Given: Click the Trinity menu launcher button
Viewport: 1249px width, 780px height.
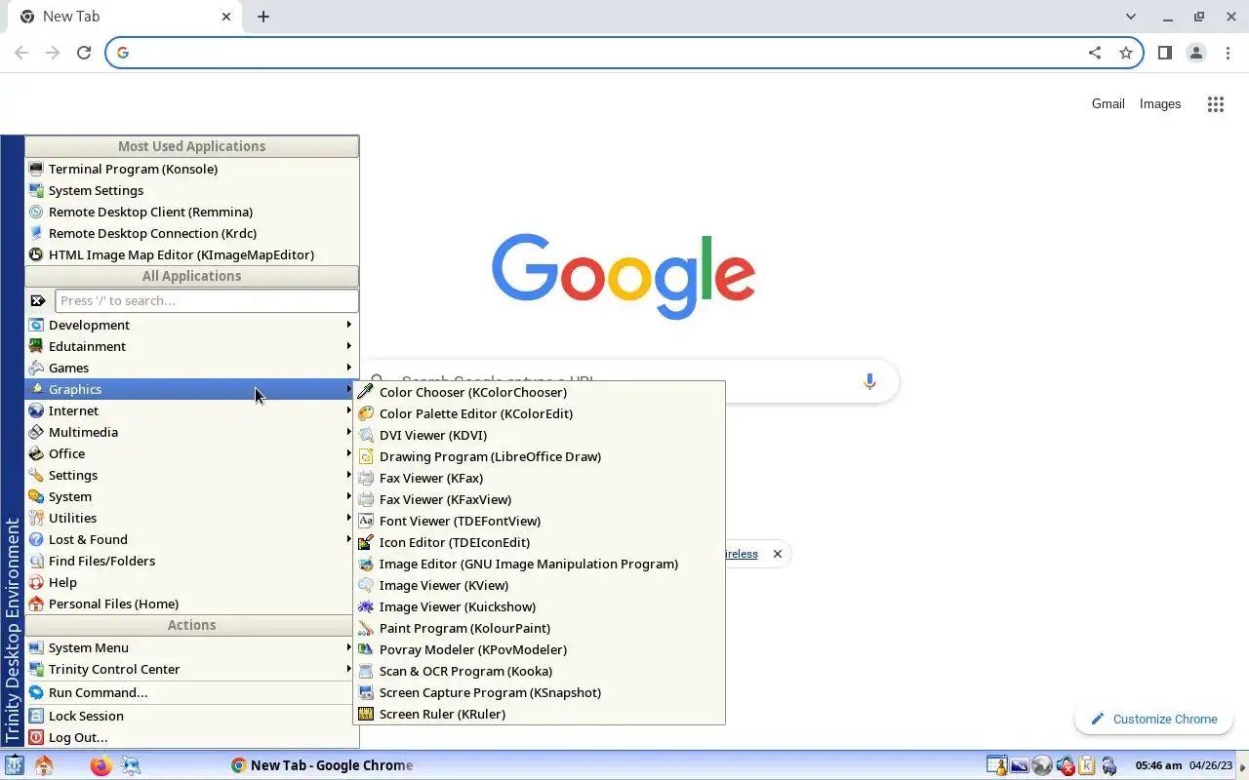Looking at the screenshot, I should (14, 765).
